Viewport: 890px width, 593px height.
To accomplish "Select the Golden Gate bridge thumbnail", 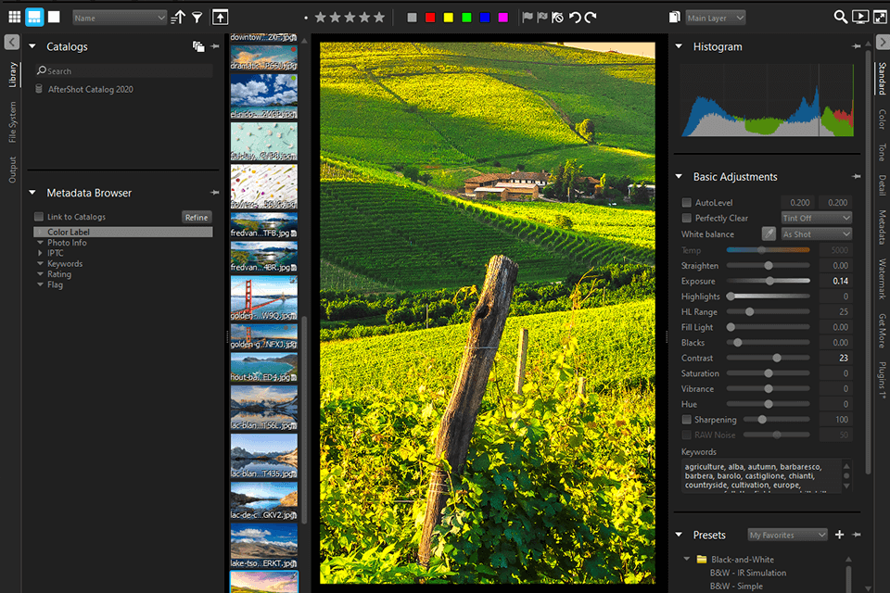I will click(x=263, y=296).
